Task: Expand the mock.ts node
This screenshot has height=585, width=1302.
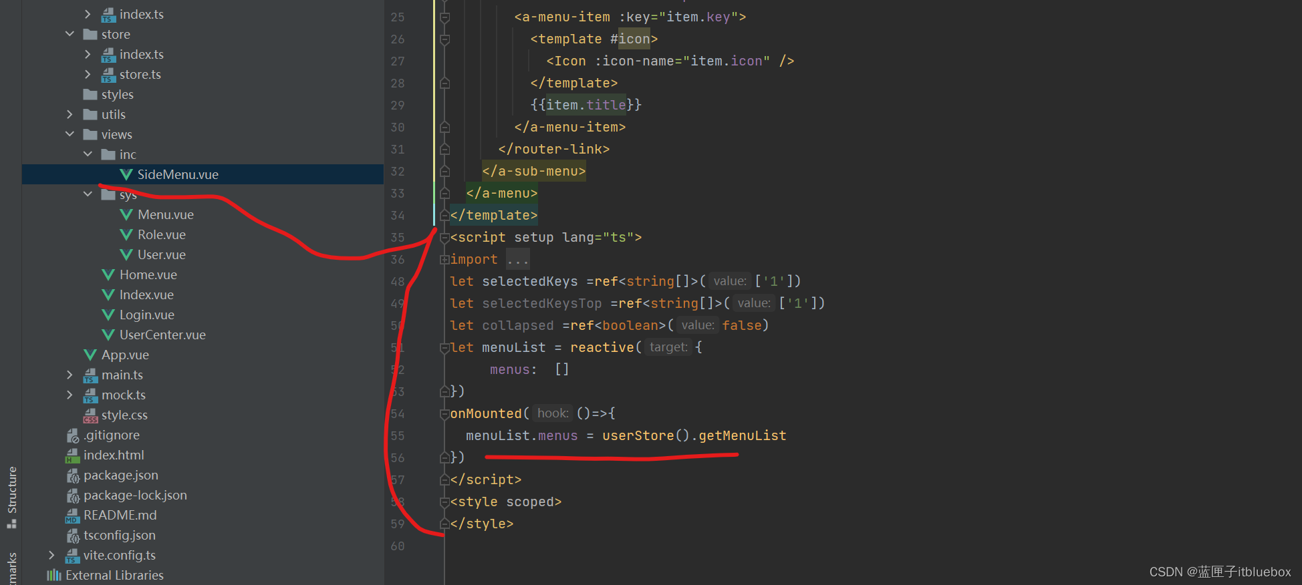Action: click(x=70, y=395)
